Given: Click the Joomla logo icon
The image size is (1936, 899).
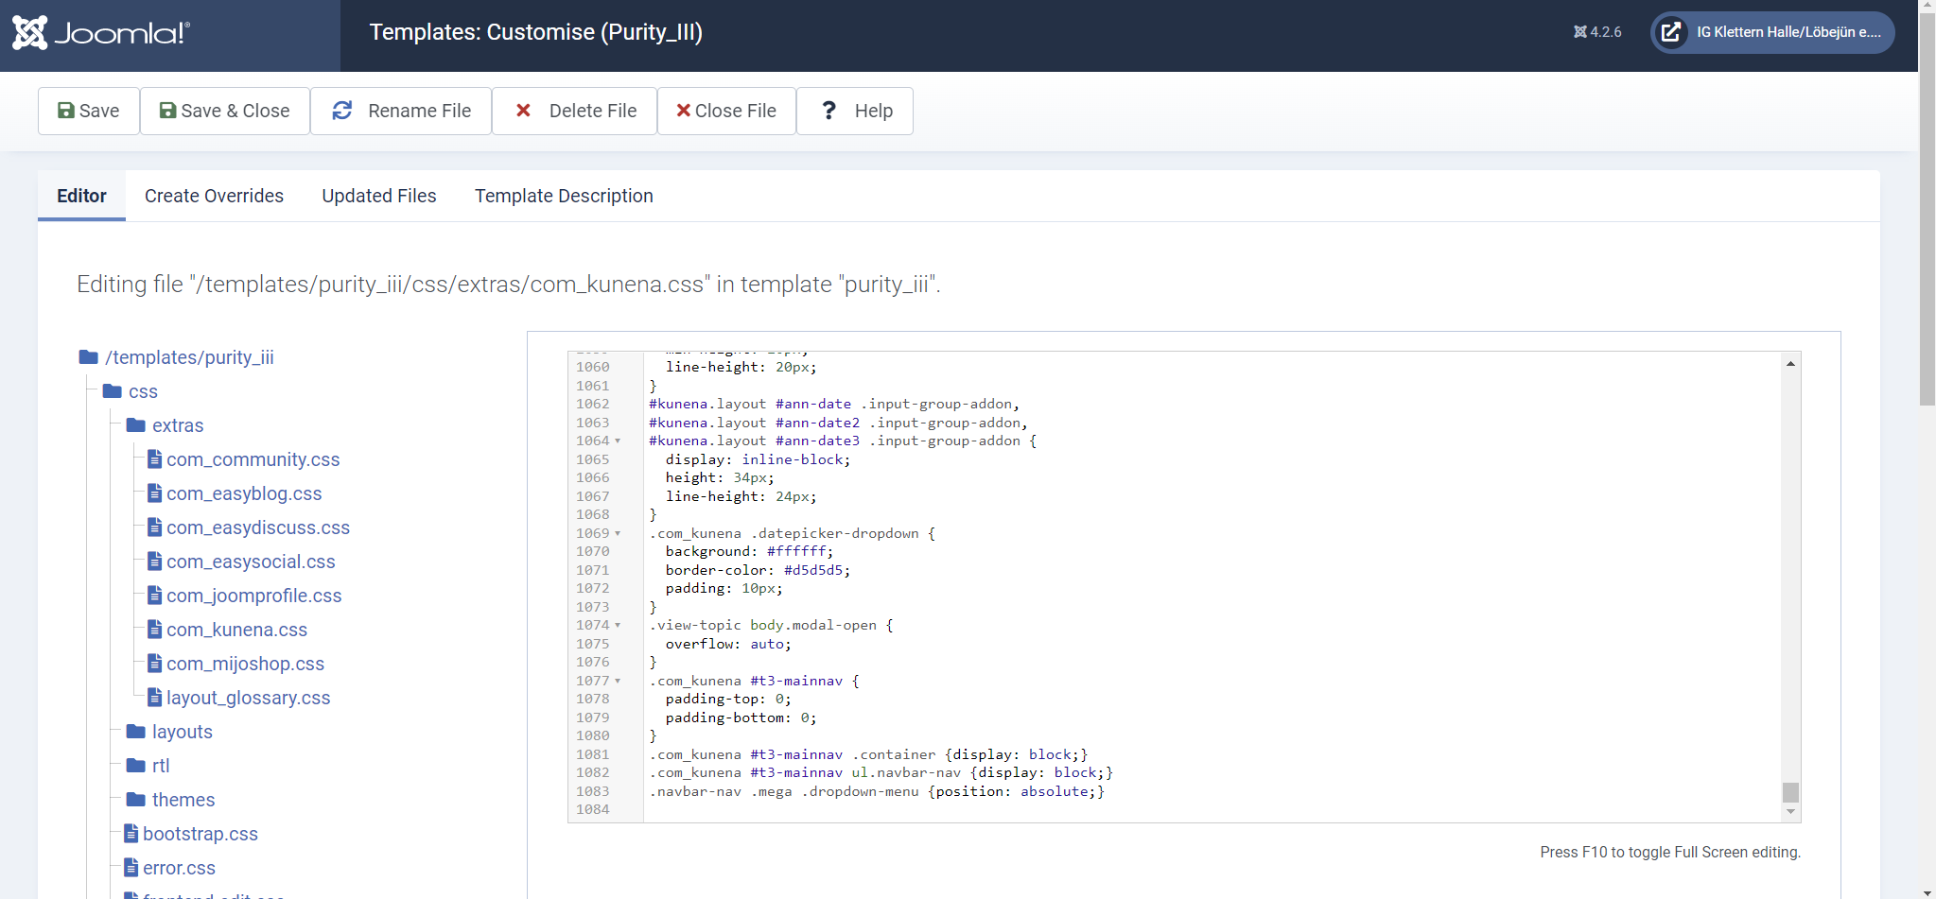Looking at the screenshot, I should 30,33.
